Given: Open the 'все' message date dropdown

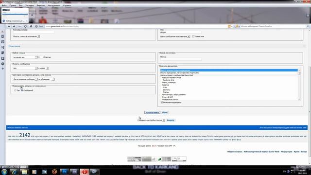Looking at the screenshot, I should tap(25, 68).
